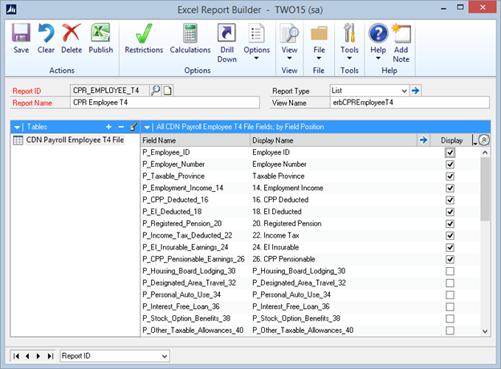This screenshot has height=369, width=501.
Task: Click the double-chevron collapse icon near Display
Action: pos(484,140)
